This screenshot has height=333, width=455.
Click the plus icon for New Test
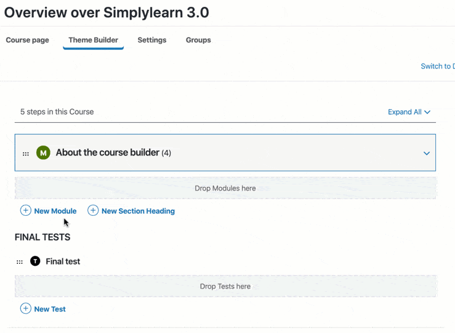click(x=26, y=309)
